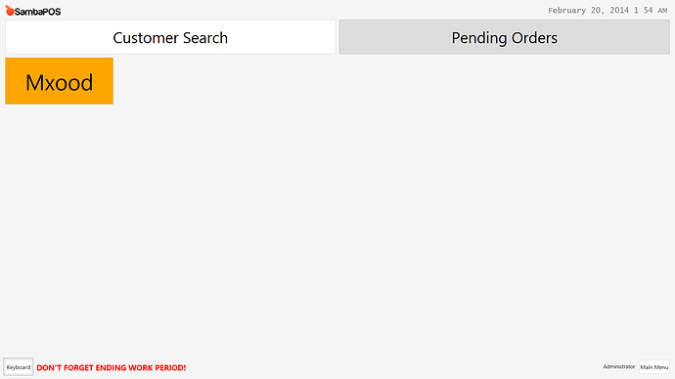Click the date and time display
Image resolution: width=675 pixels, height=379 pixels.
click(607, 11)
